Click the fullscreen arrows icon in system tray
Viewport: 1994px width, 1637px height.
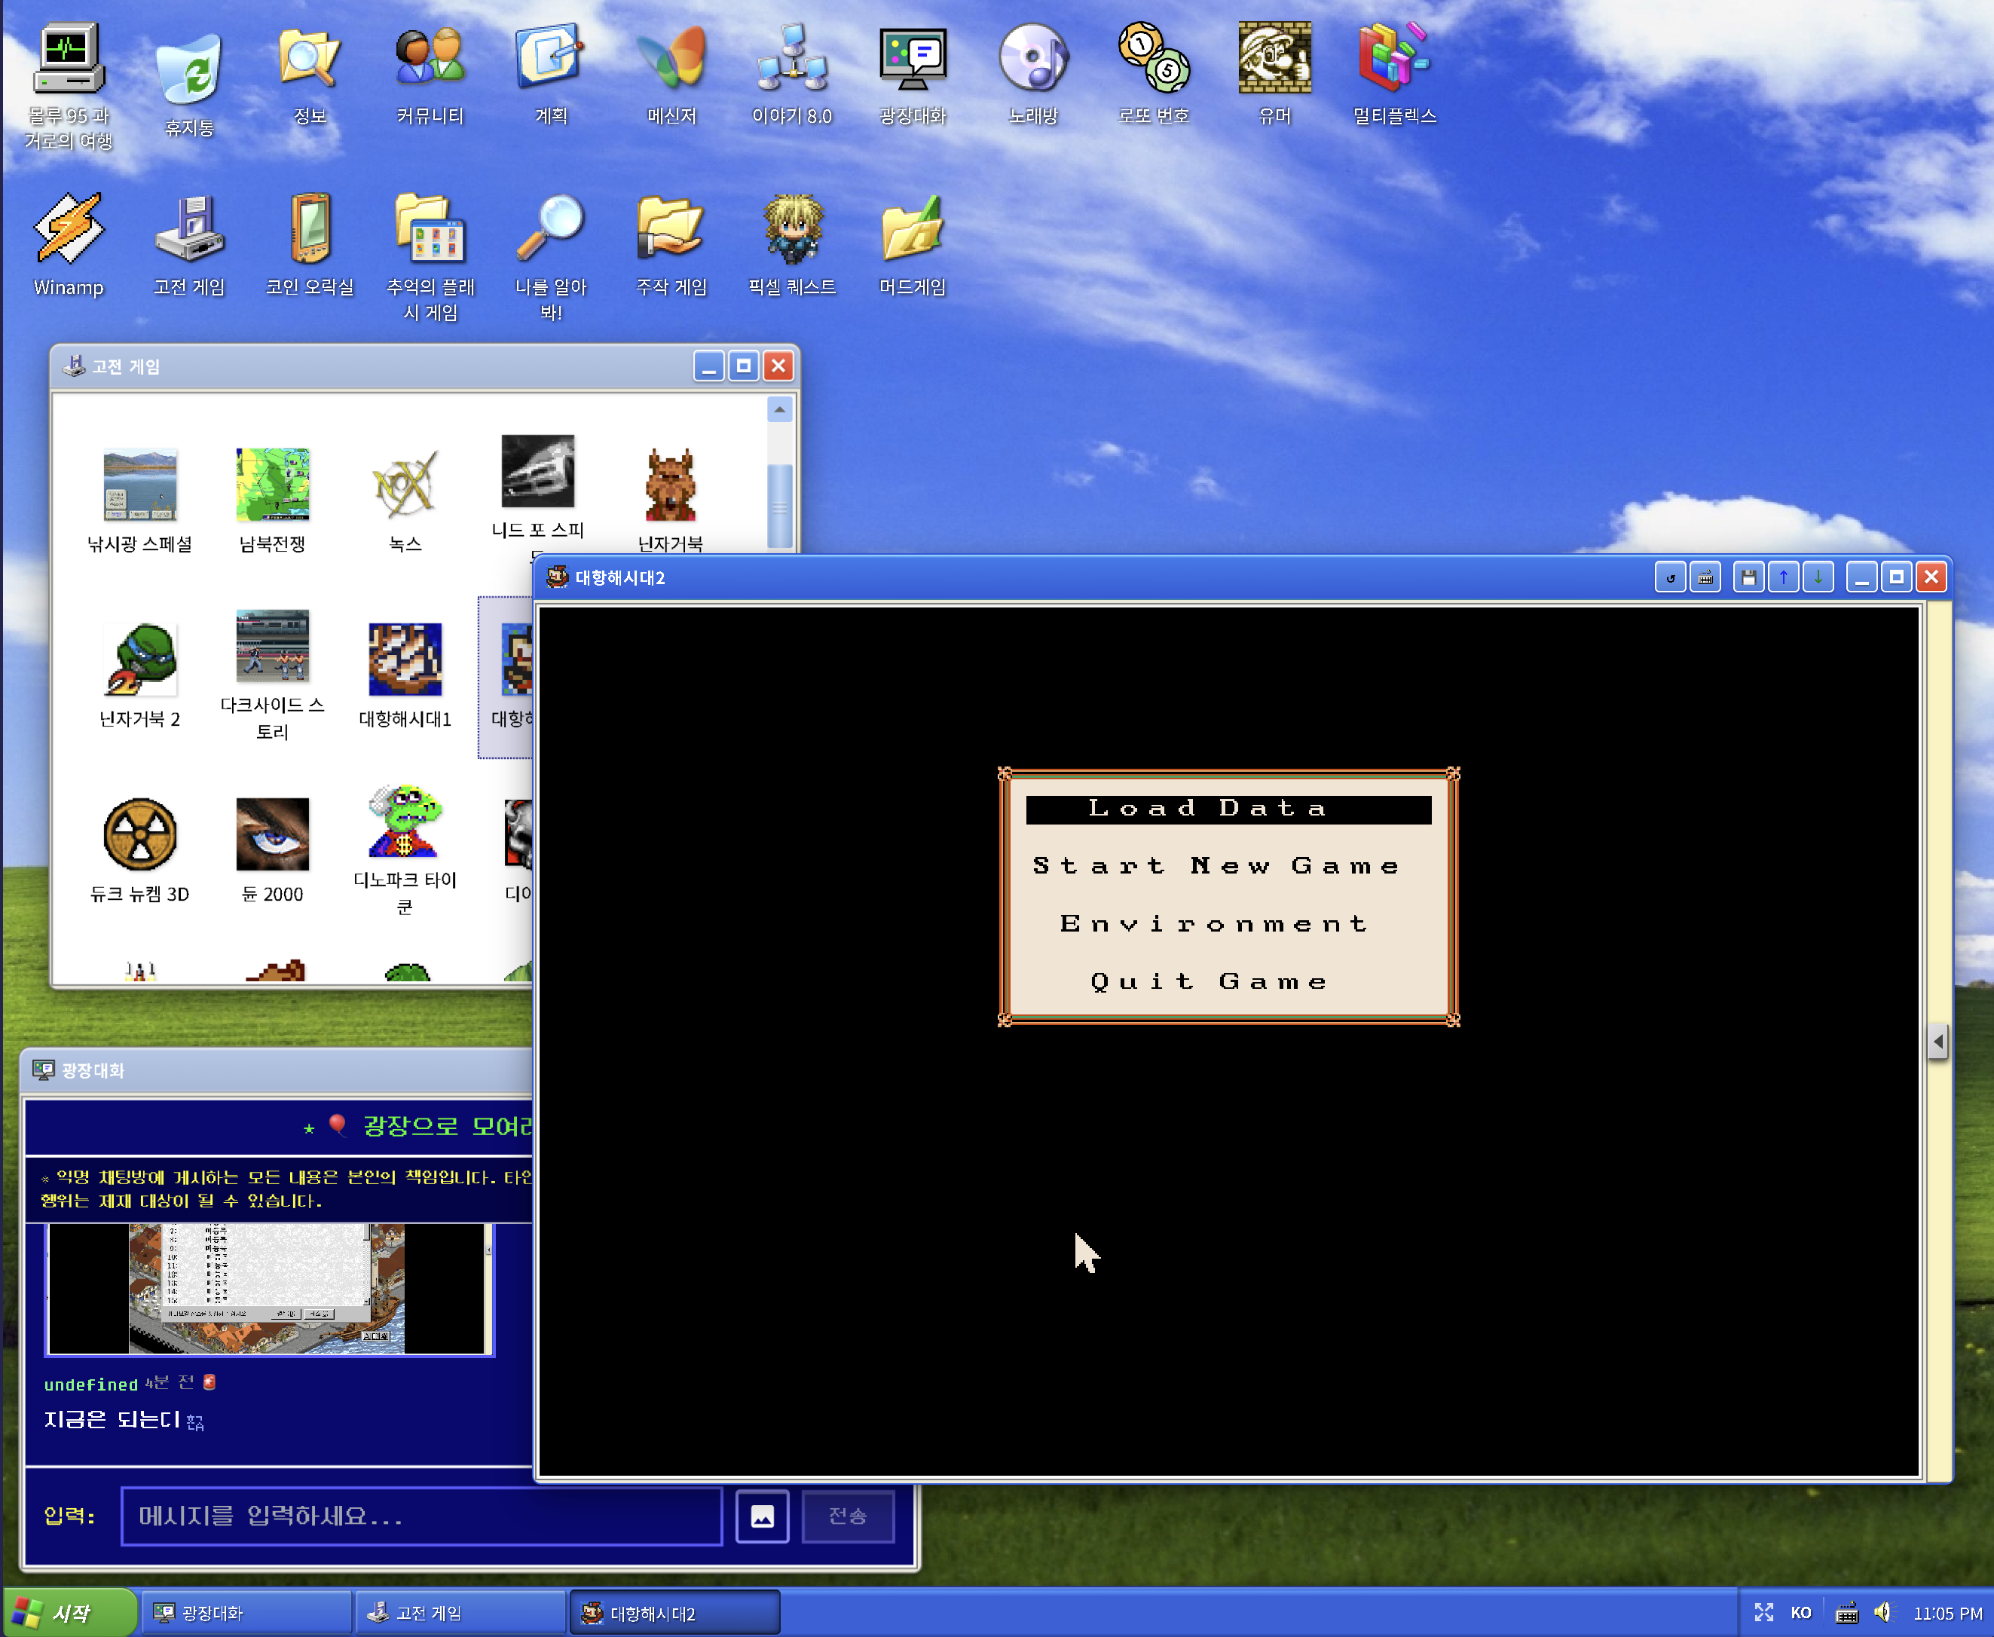[1764, 1614]
